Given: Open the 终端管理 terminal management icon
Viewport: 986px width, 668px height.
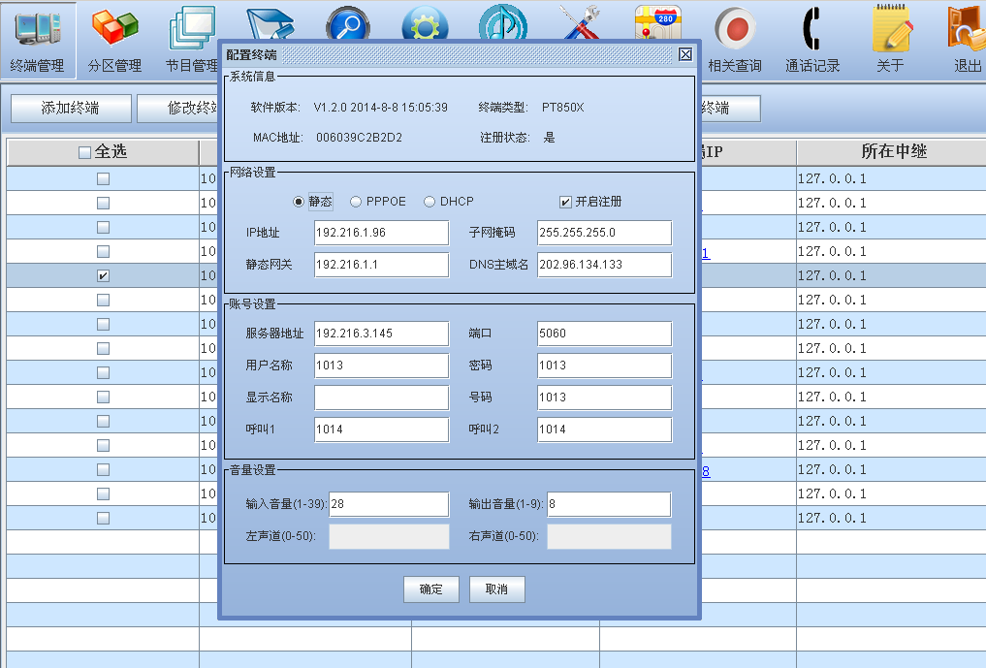Looking at the screenshot, I should [x=37, y=30].
